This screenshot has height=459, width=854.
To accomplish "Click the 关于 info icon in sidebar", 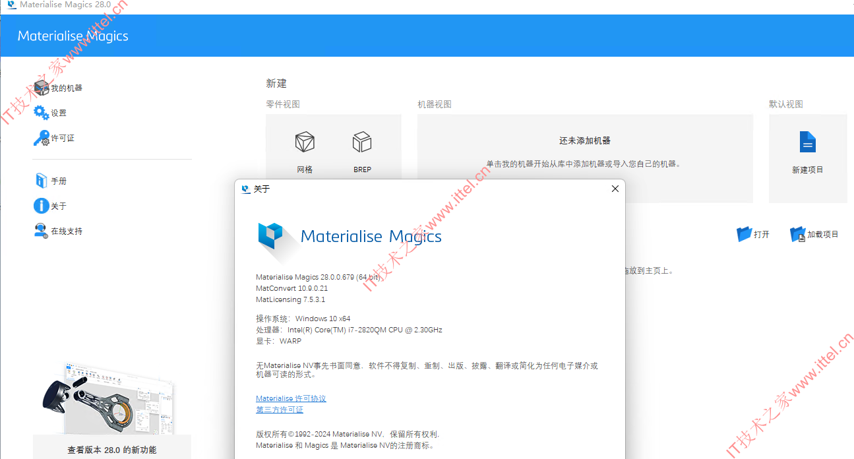I will [x=42, y=206].
